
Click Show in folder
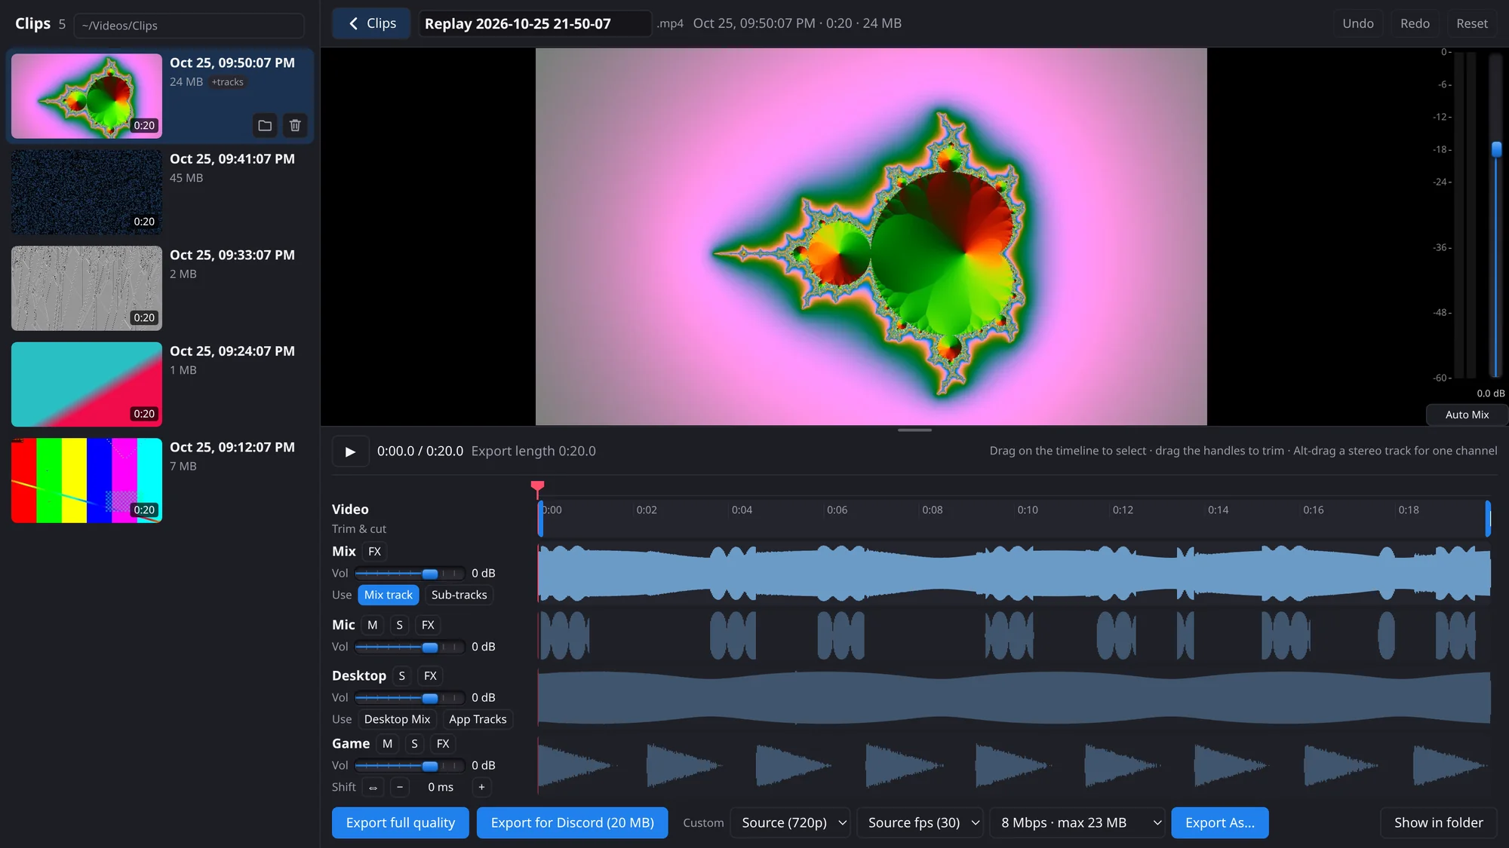pos(1439,823)
